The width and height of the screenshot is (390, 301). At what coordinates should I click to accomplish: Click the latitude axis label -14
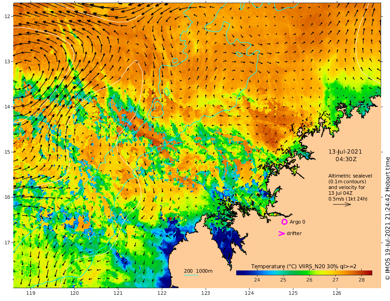click(7, 107)
